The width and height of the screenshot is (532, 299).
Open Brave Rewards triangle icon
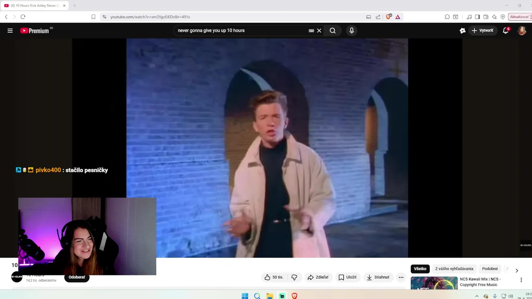(398, 17)
